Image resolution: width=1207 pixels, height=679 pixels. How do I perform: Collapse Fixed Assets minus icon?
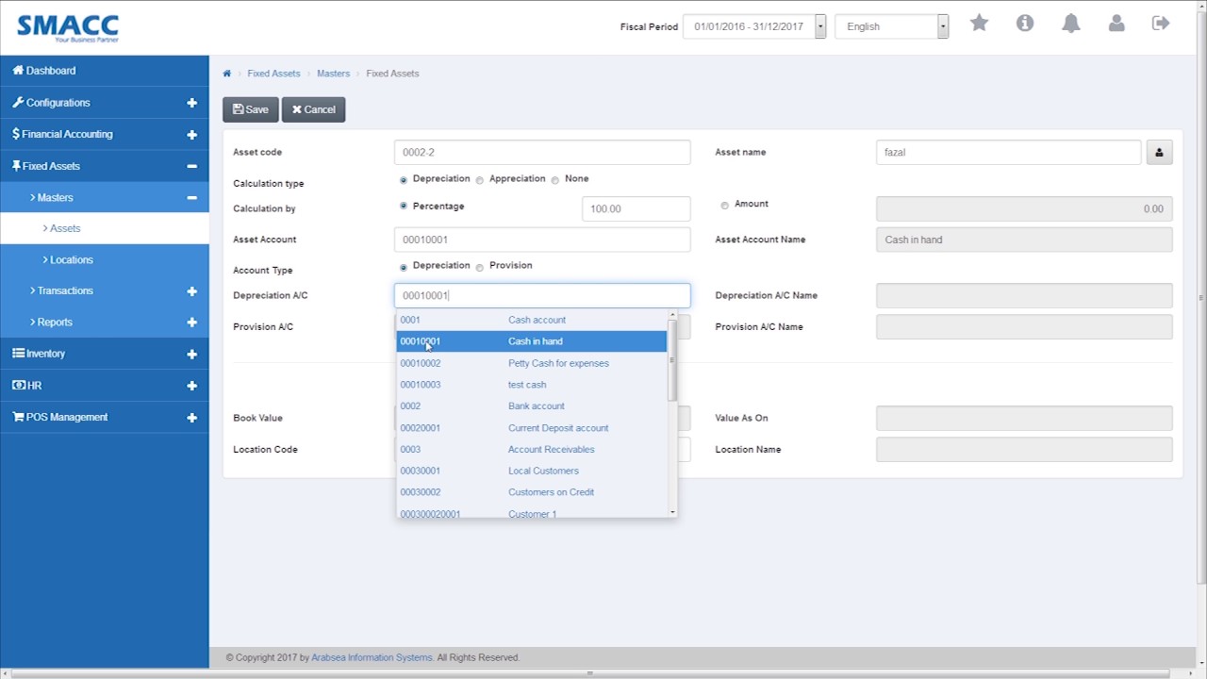[191, 166]
